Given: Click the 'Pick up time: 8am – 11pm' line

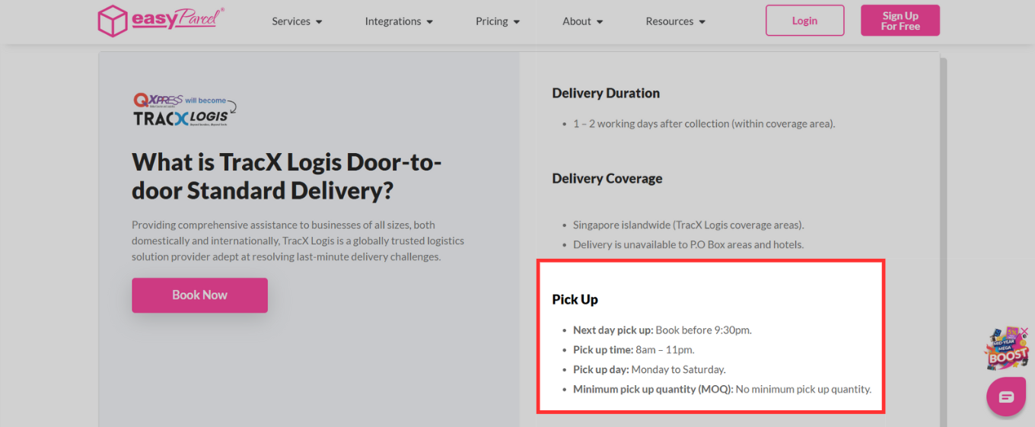Looking at the screenshot, I should [634, 350].
